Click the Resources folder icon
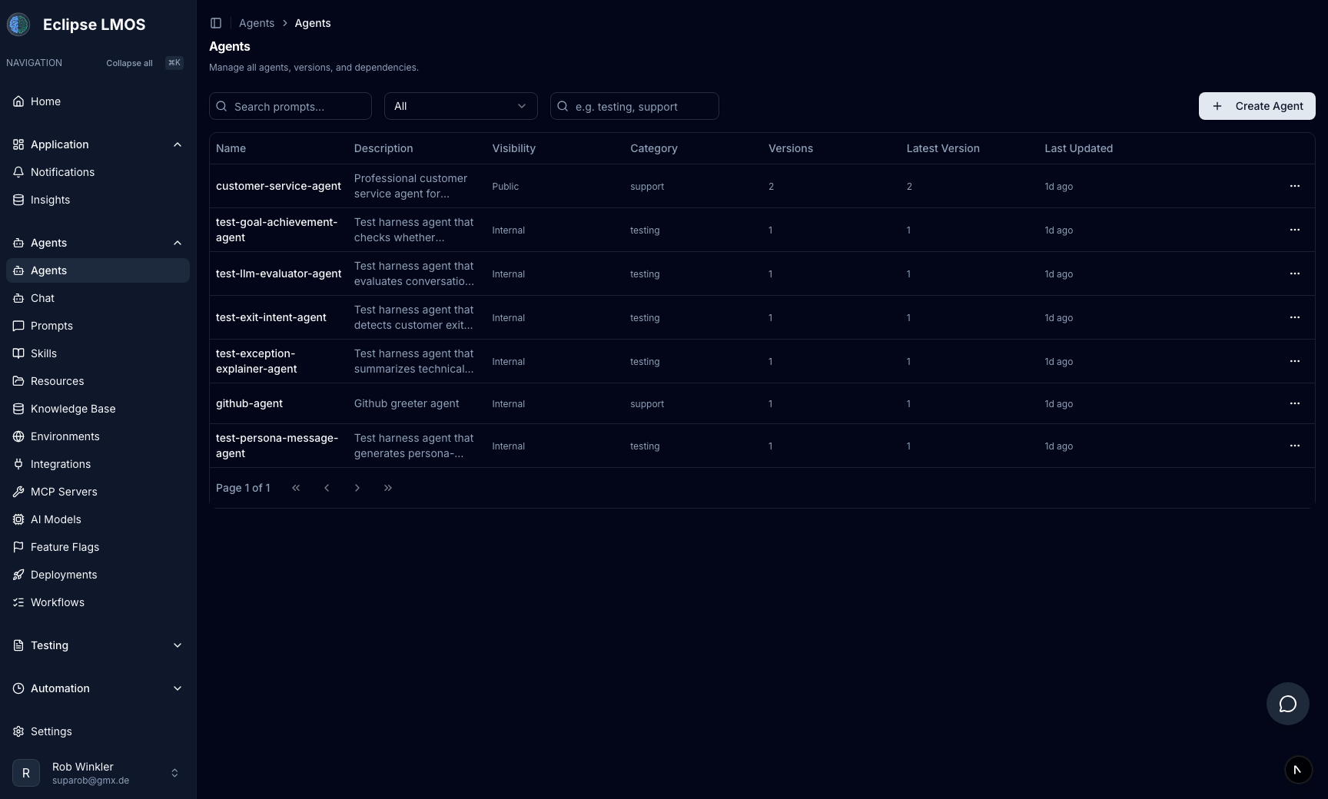This screenshot has width=1328, height=799. click(18, 381)
